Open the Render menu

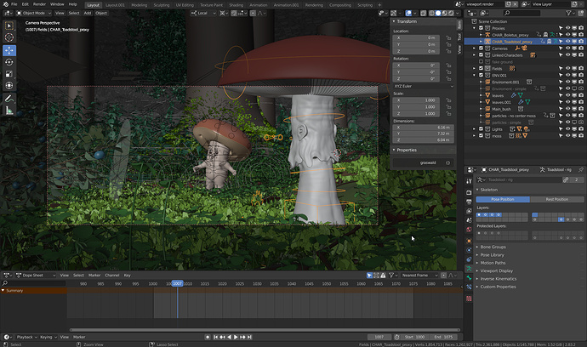(39, 4)
